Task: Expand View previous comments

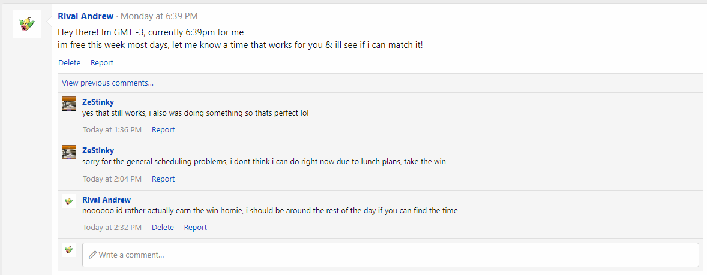Action: (107, 83)
